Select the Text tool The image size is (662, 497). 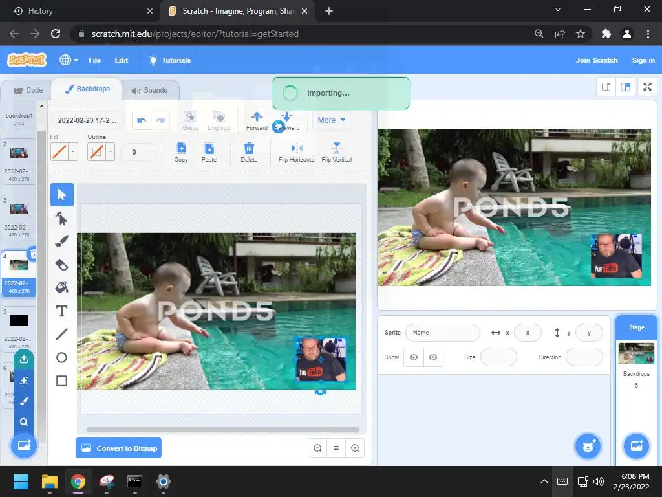click(x=61, y=311)
